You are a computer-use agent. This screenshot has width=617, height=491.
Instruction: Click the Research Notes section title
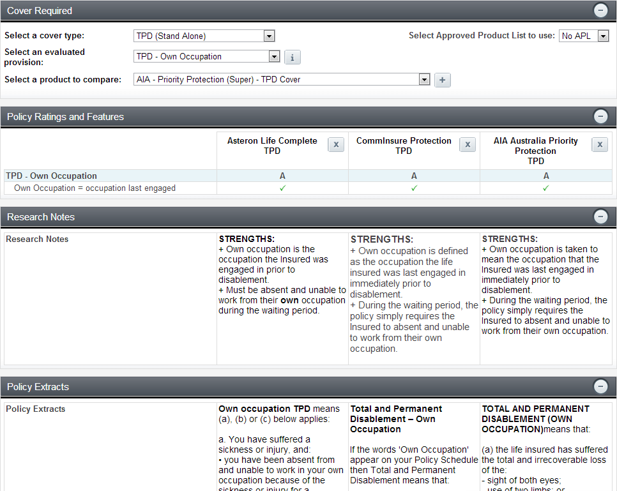tap(41, 217)
